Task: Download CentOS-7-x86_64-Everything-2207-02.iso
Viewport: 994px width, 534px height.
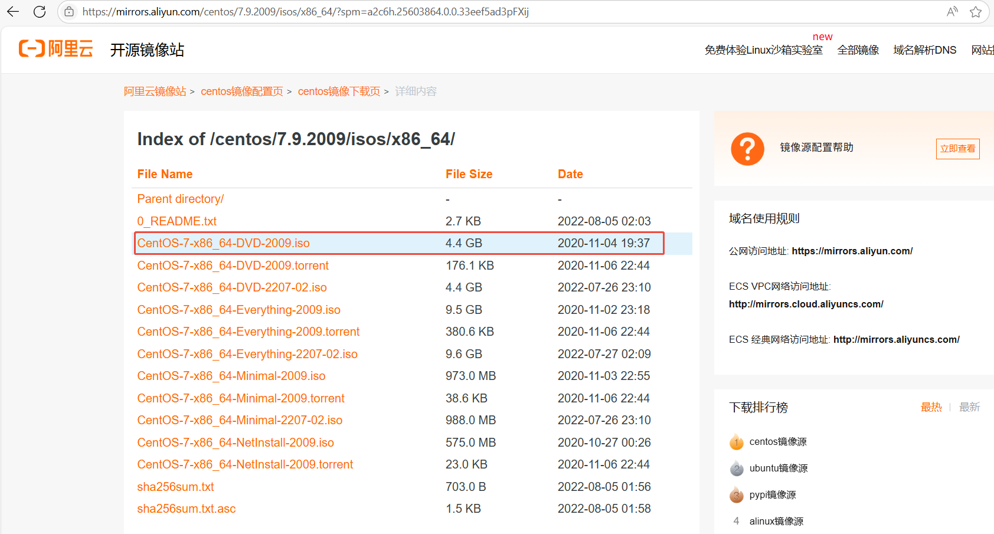Action: (247, 354)
